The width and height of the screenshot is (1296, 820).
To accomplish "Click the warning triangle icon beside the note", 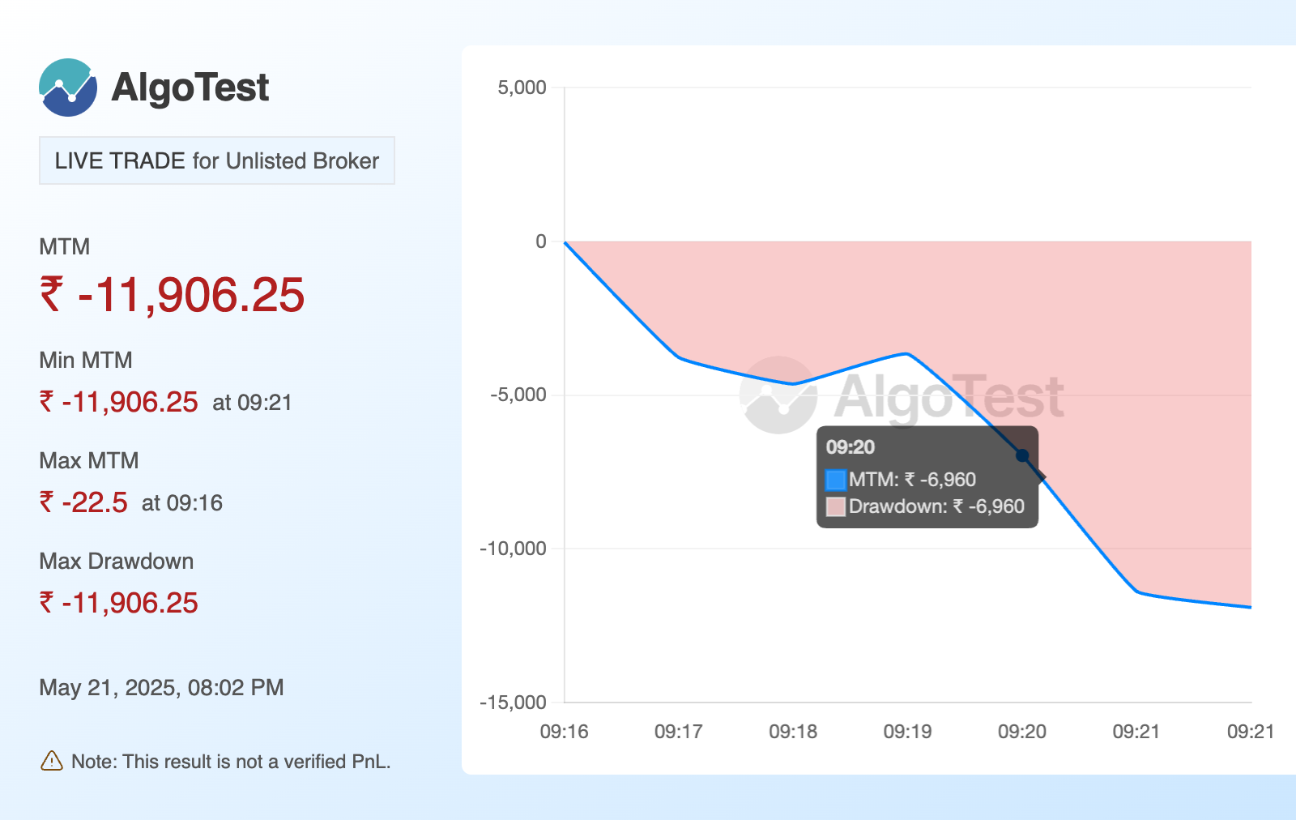I will tap(51, 761).
